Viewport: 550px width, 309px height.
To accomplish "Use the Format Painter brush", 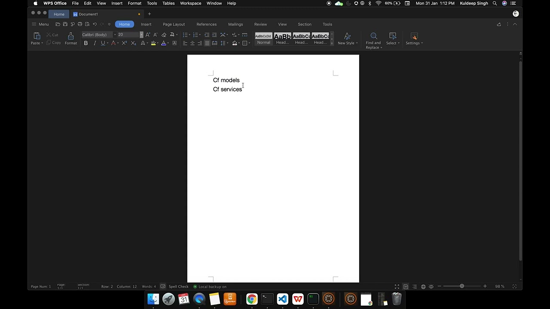I will tap(71, 38).
